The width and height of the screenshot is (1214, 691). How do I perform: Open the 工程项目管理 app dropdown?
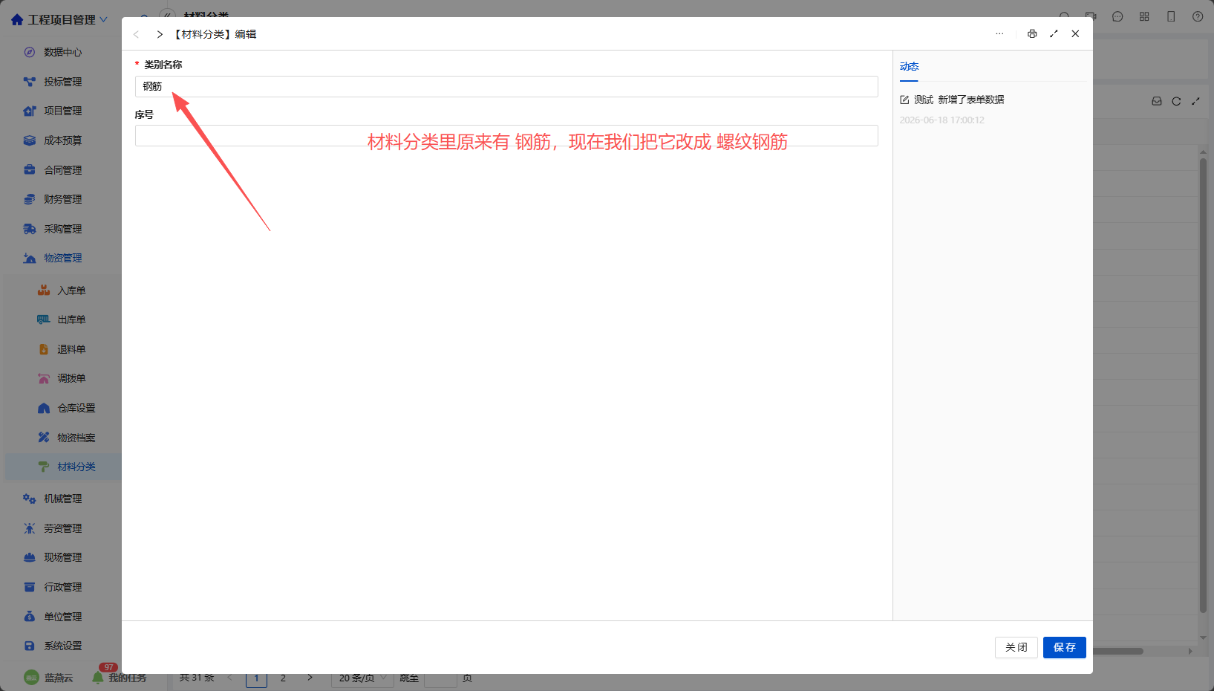tap(59, 19)
